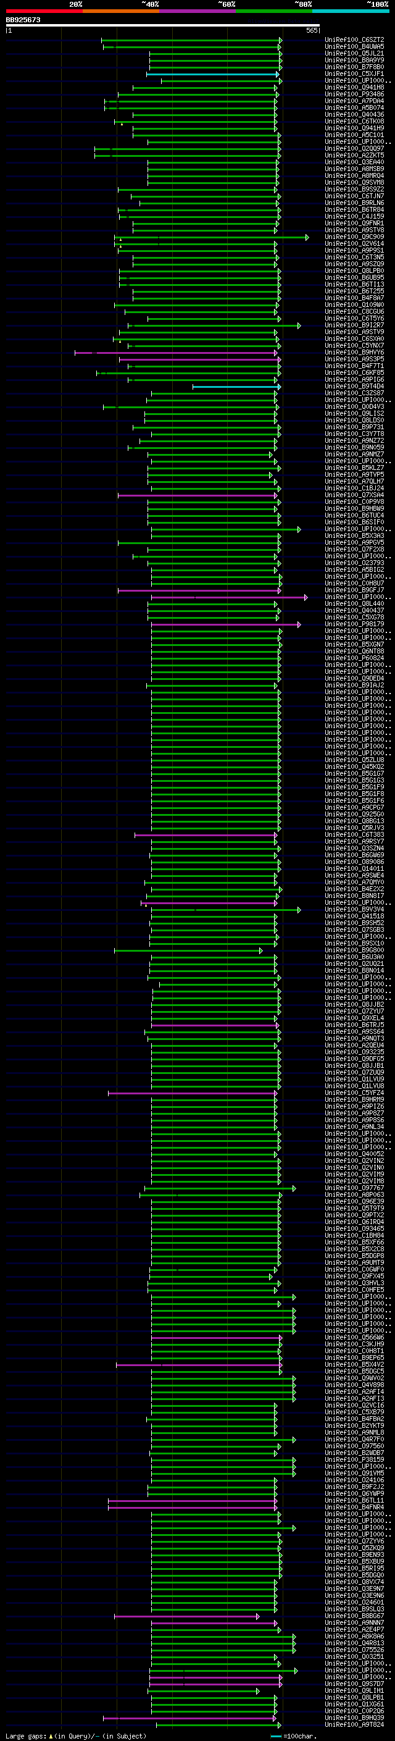
Task: Open last hit UniRef100_A9T824
Action: (354, 1724)
